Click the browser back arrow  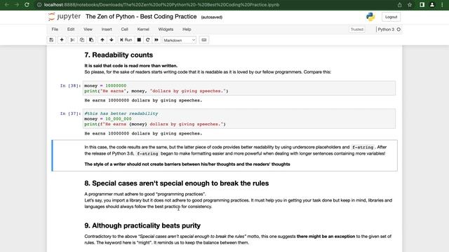coord(6,5)
